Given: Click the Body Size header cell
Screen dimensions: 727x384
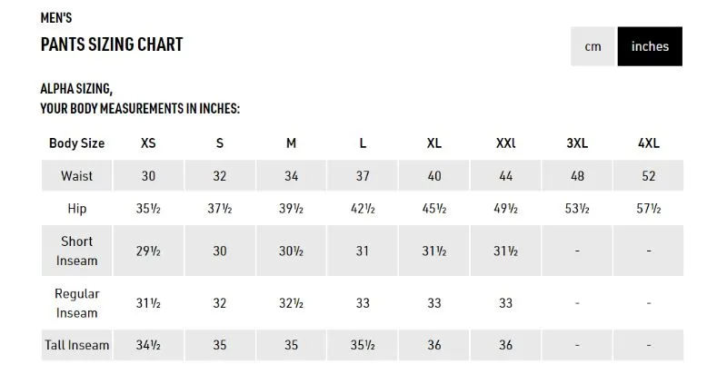Looking at the screenshot, I should [77, 143].
